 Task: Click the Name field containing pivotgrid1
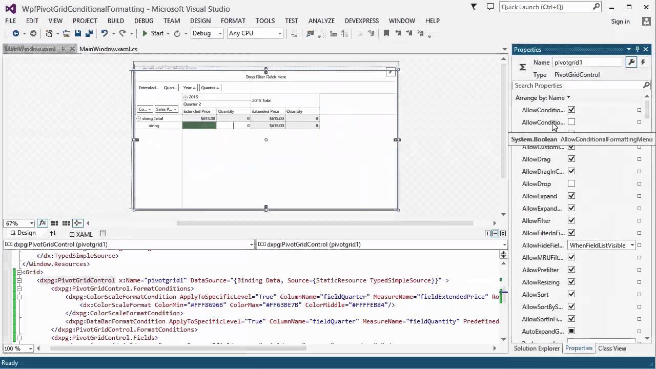(x=587, y=62)
